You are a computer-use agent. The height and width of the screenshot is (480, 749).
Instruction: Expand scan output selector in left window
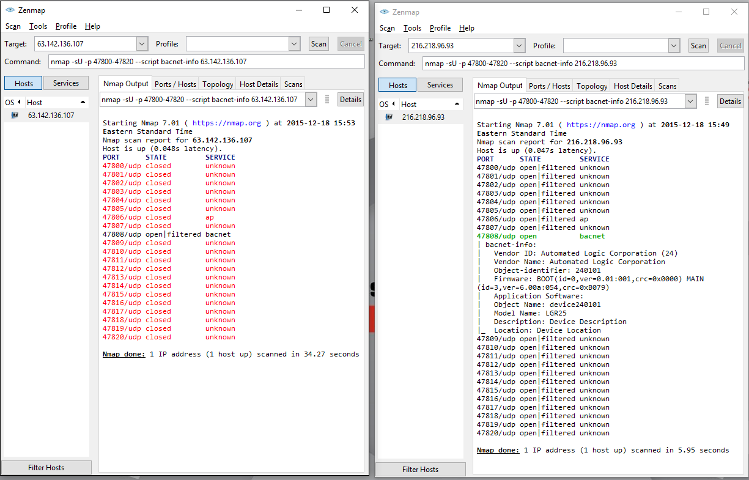tap(311, 100)
